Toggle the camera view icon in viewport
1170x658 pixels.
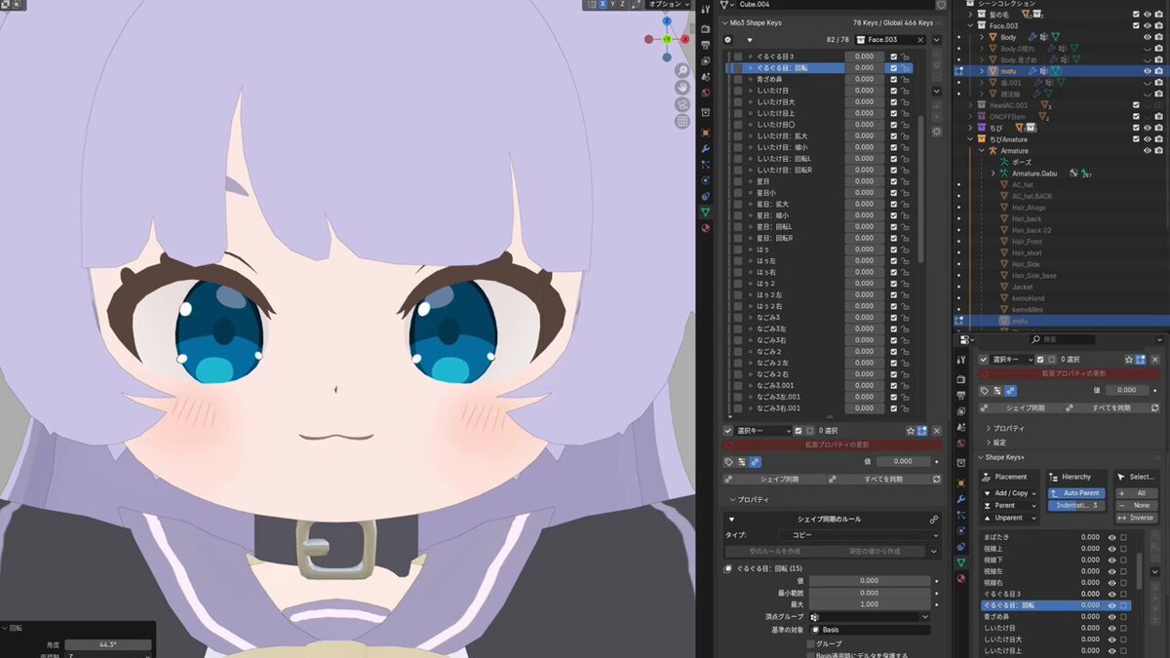coord(682,104)
